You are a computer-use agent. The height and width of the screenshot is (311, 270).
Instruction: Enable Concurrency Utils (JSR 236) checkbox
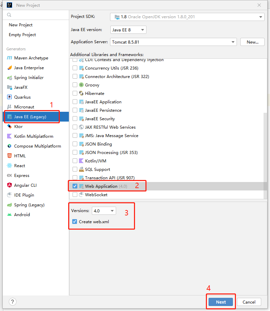click(75, 68)
